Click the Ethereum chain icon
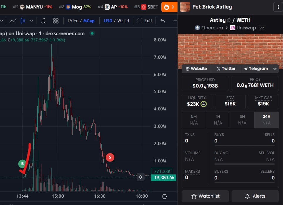 click(x=197, y=28)
